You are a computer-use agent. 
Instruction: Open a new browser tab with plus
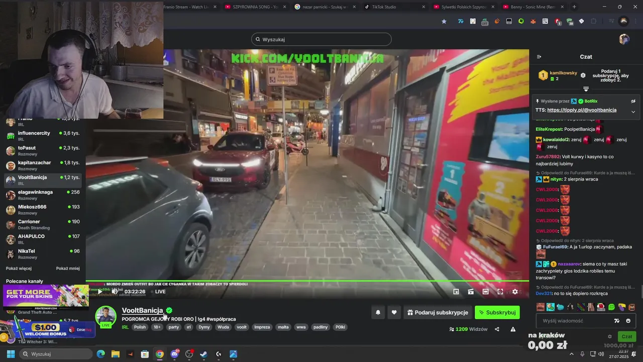click(x=574, y=7)
